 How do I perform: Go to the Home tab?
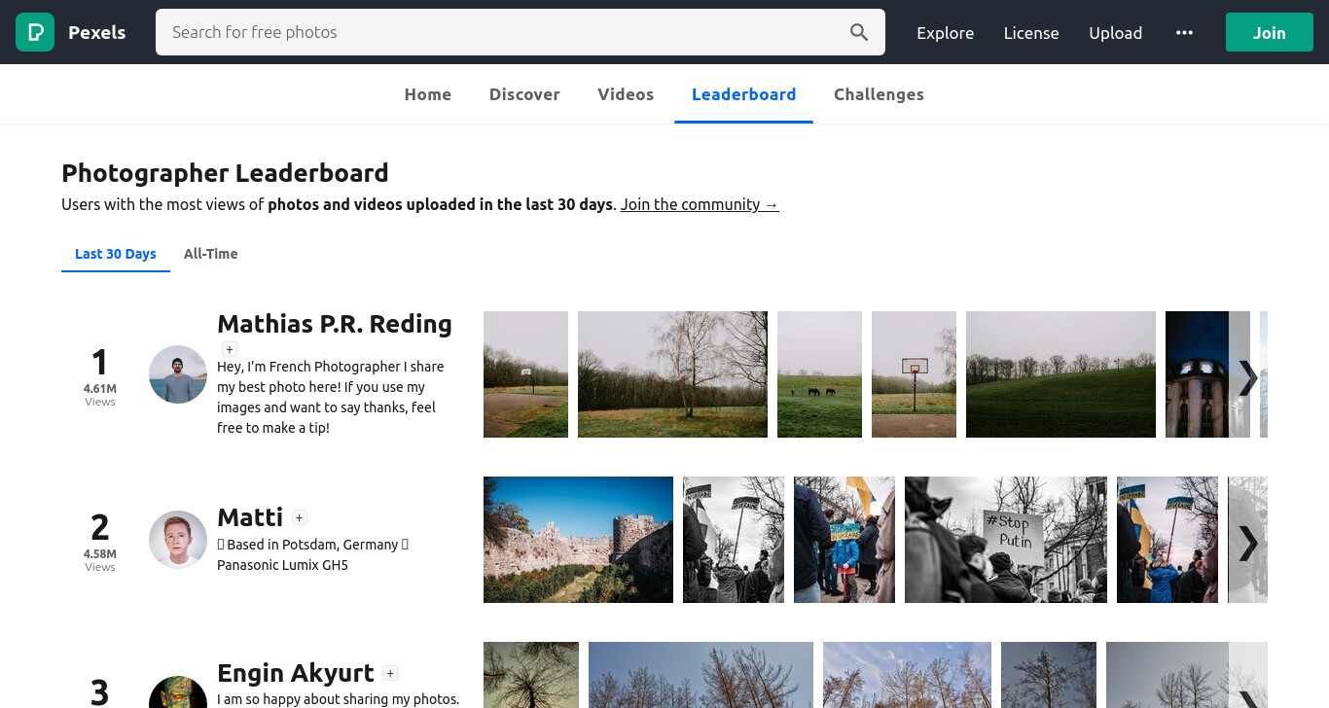(x=428, y=94)
